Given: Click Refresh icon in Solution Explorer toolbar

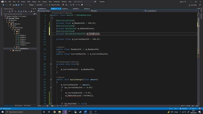Looking at the screenshot, I should (21, 11).
